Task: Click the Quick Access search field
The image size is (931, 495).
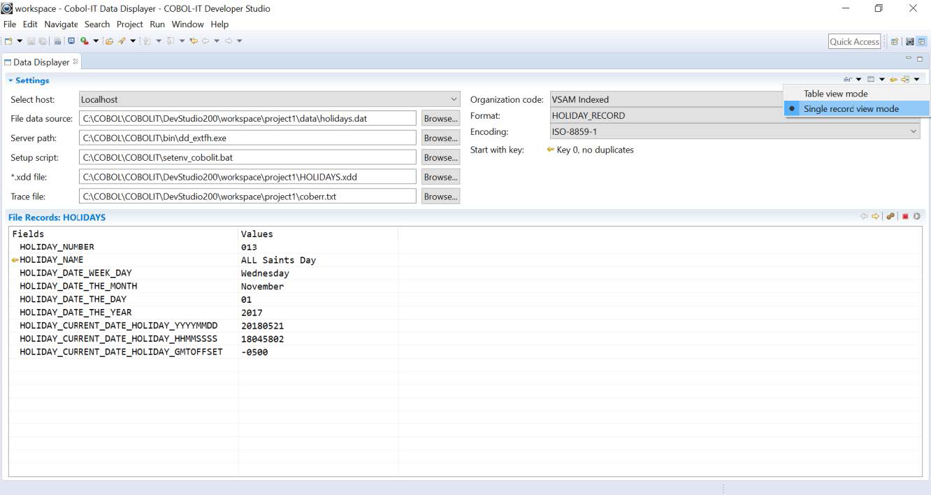Action: click(854, 42)
